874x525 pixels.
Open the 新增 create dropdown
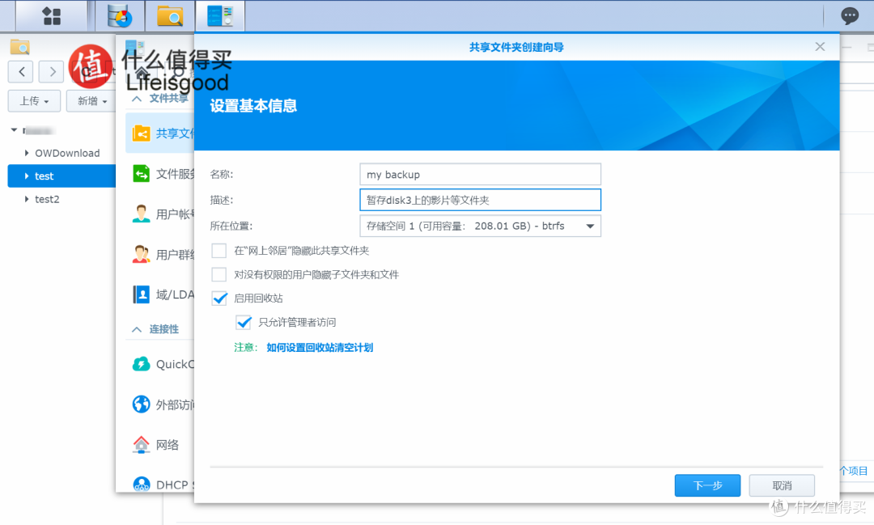(92, 101)
